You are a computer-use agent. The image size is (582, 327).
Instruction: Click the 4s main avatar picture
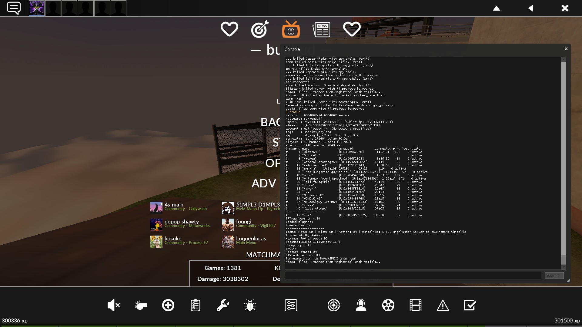[156, 208]
